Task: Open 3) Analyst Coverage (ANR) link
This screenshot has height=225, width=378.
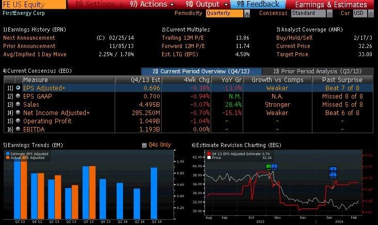Action: [309, 29]
